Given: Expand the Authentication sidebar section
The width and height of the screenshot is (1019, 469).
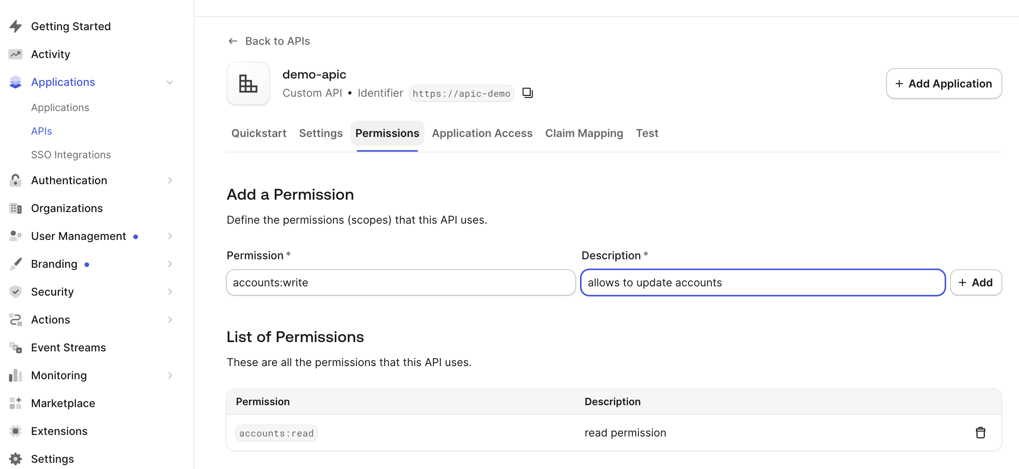Looking at the screenshot, I should (170, 180).
